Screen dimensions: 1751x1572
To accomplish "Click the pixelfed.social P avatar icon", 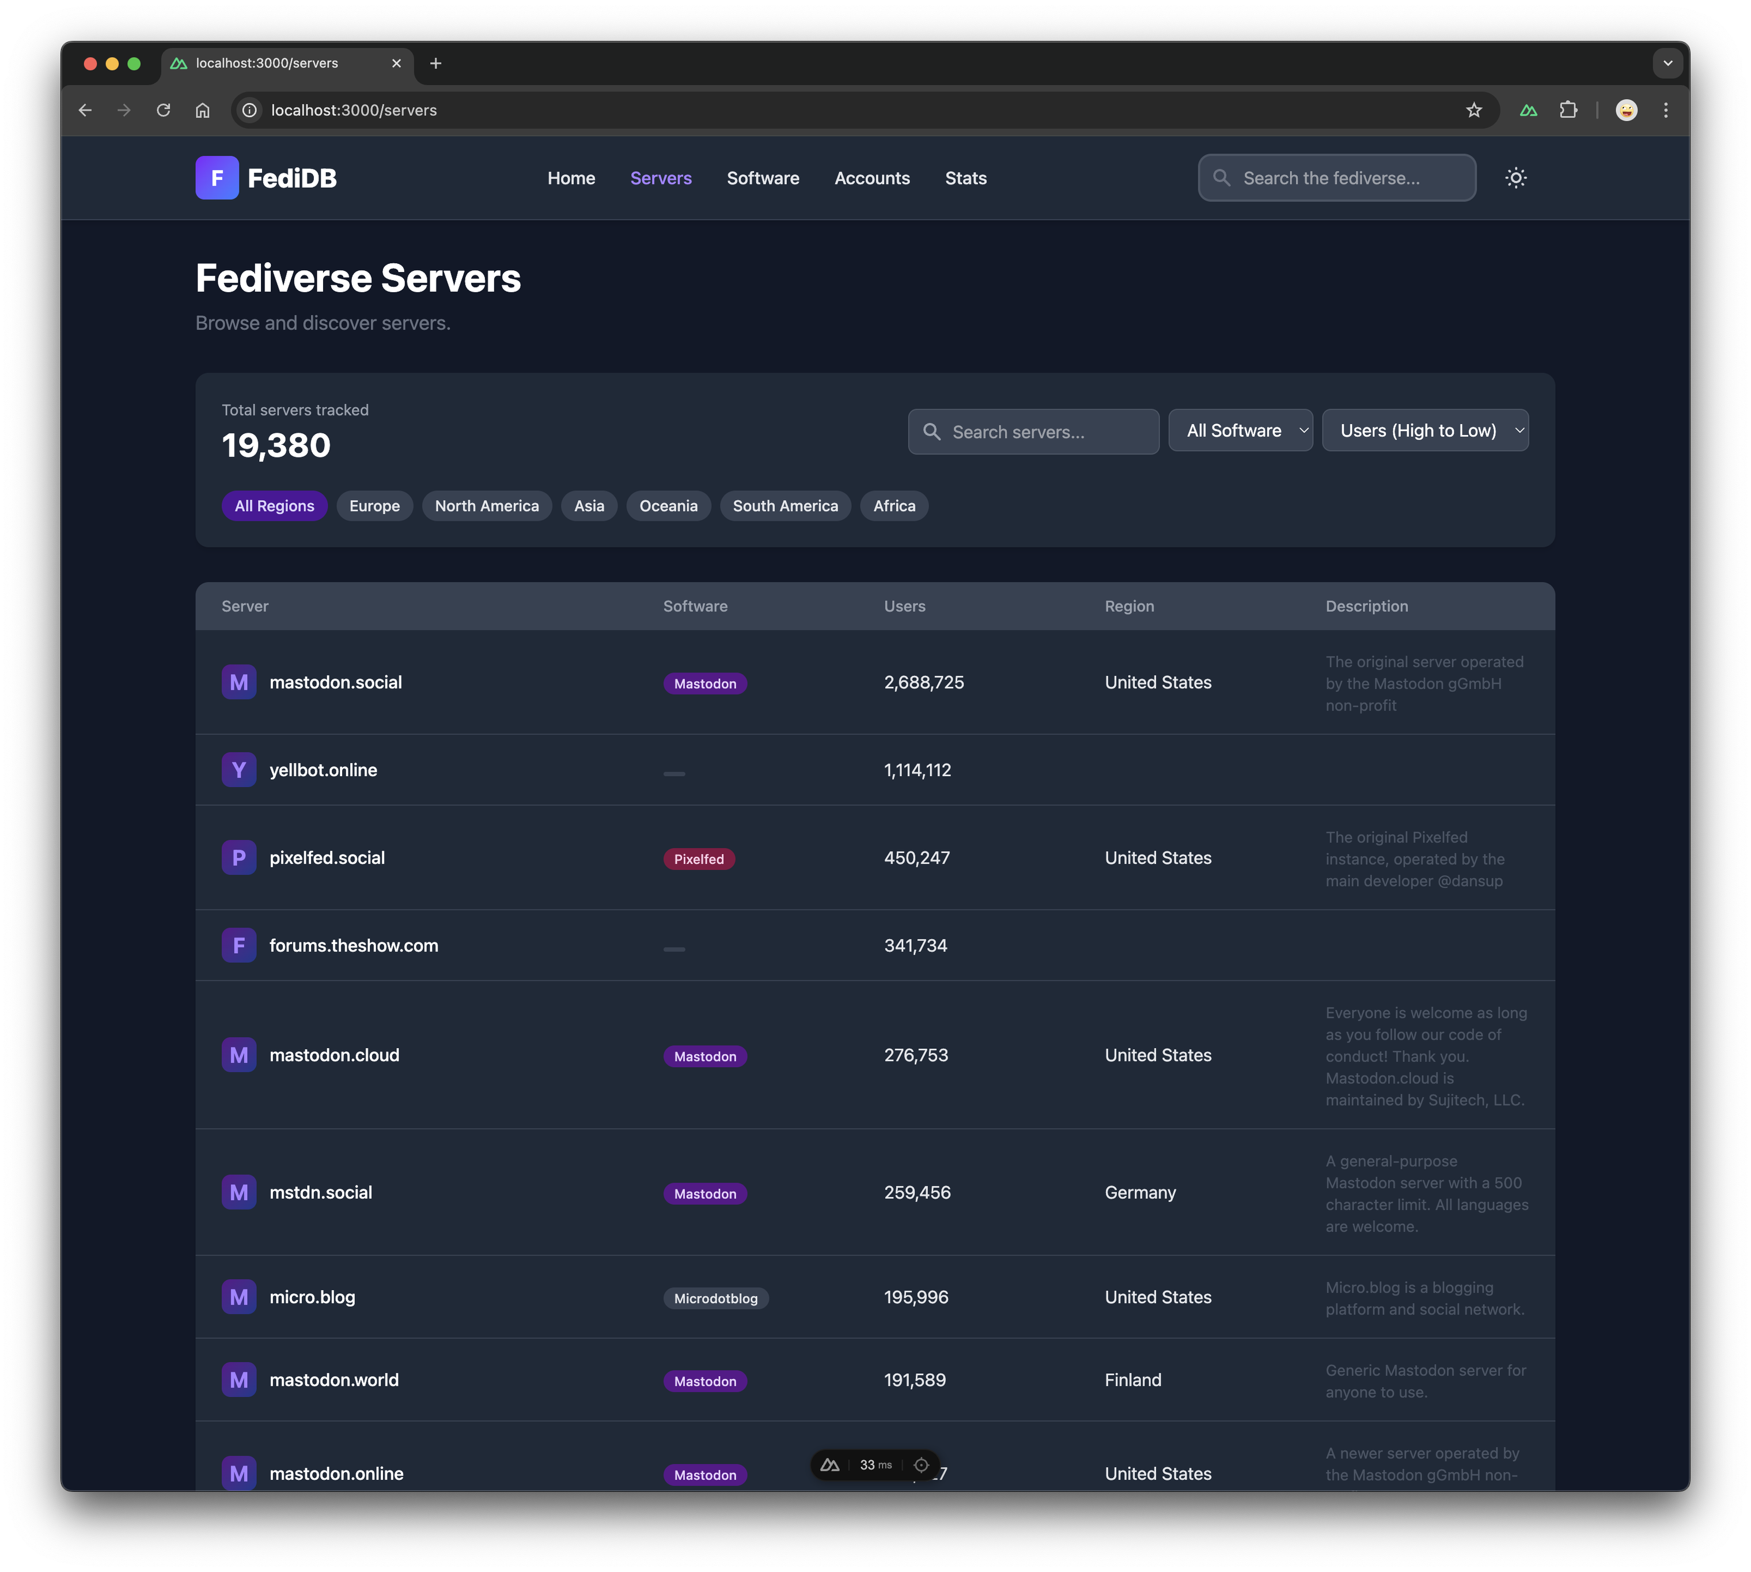I will (x=239, y=857).
